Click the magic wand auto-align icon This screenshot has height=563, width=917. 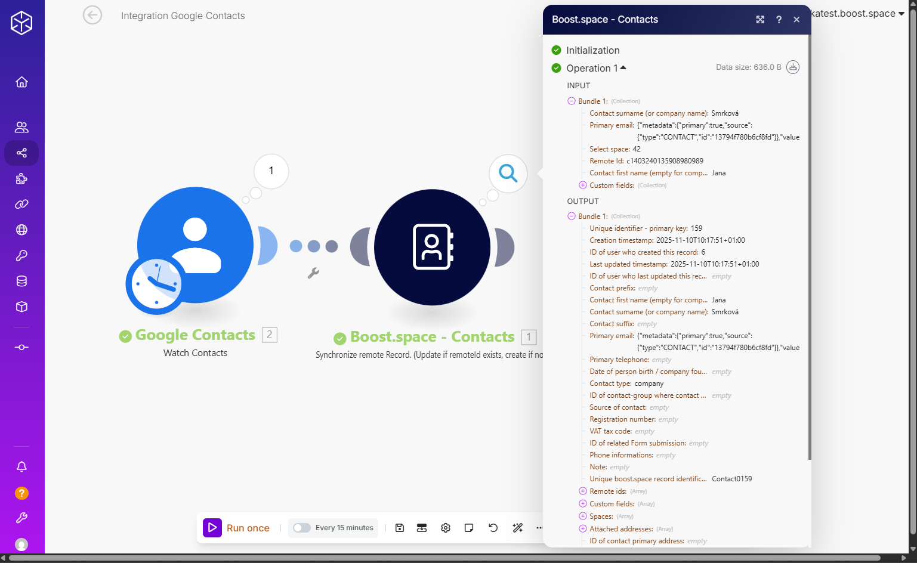click(x=517, y=528)
